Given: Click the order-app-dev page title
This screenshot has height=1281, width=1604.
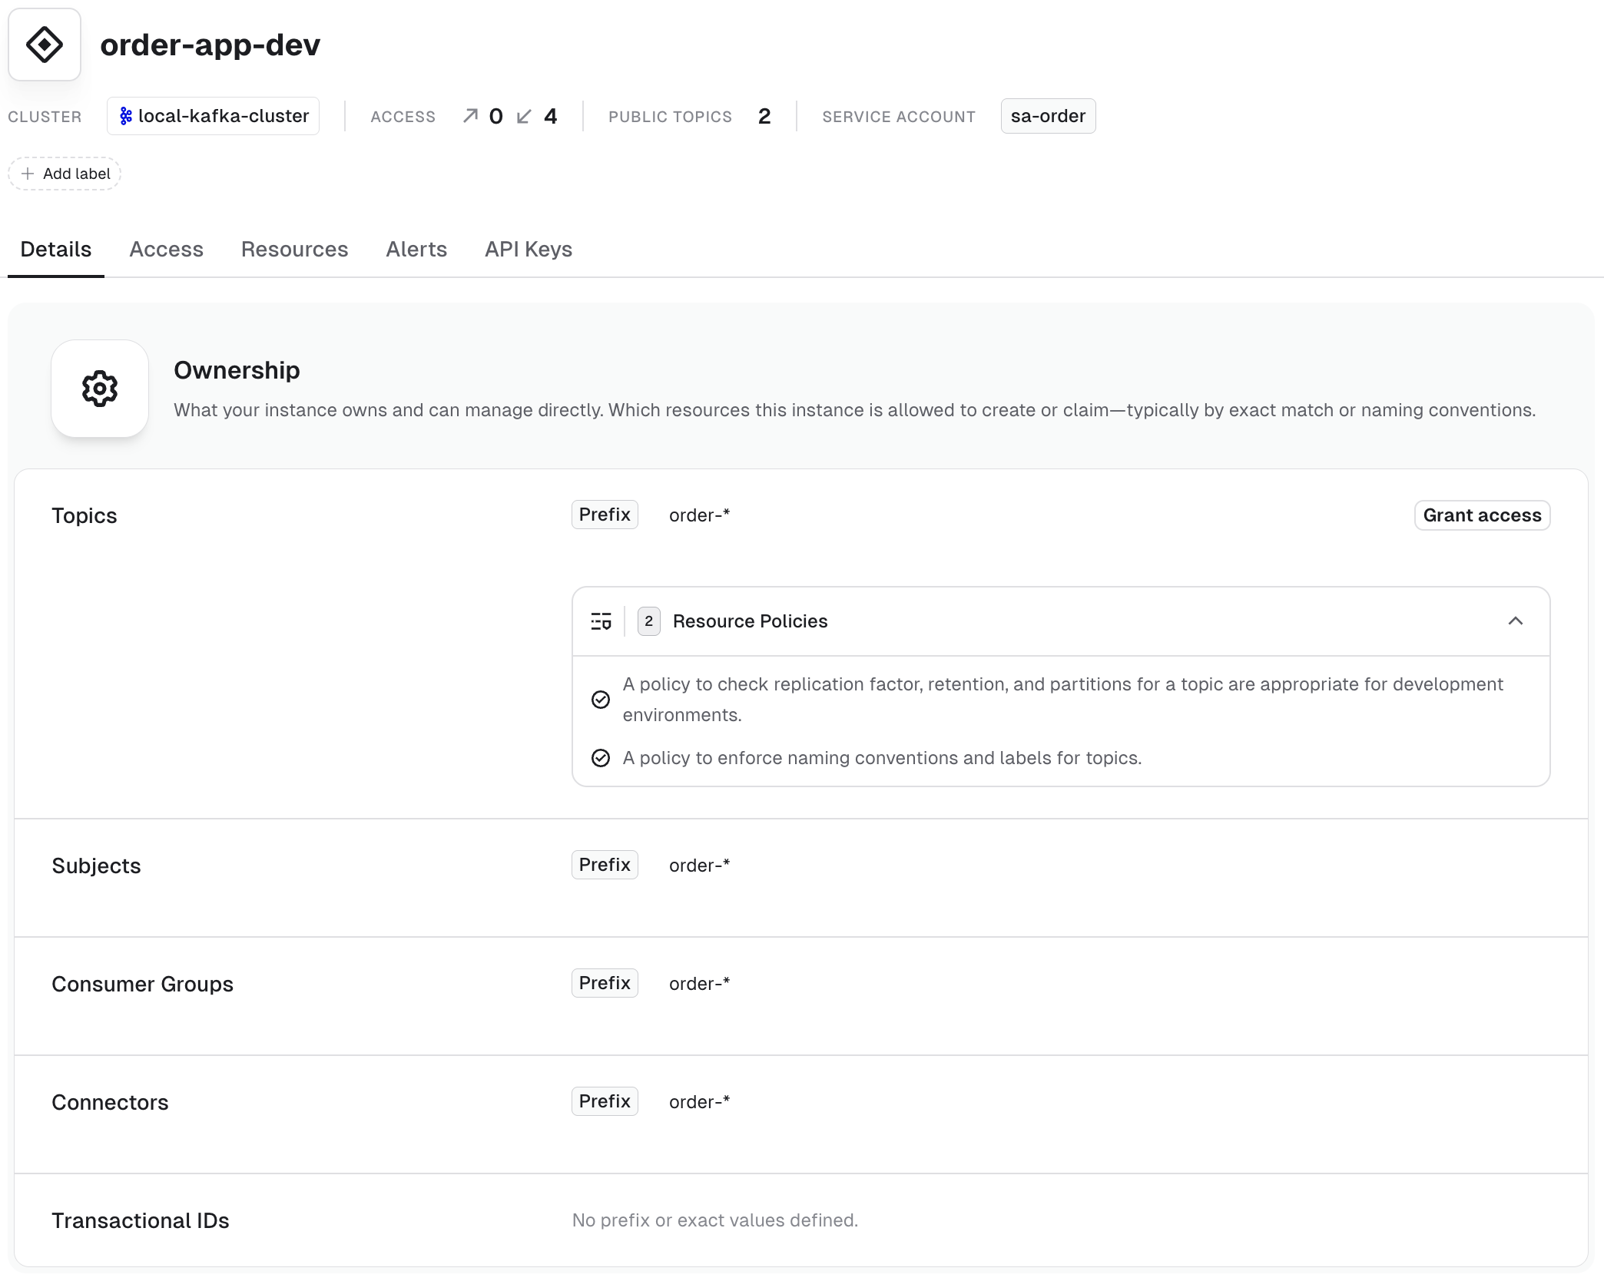Looking at the screenshot, I should point(210,45).
